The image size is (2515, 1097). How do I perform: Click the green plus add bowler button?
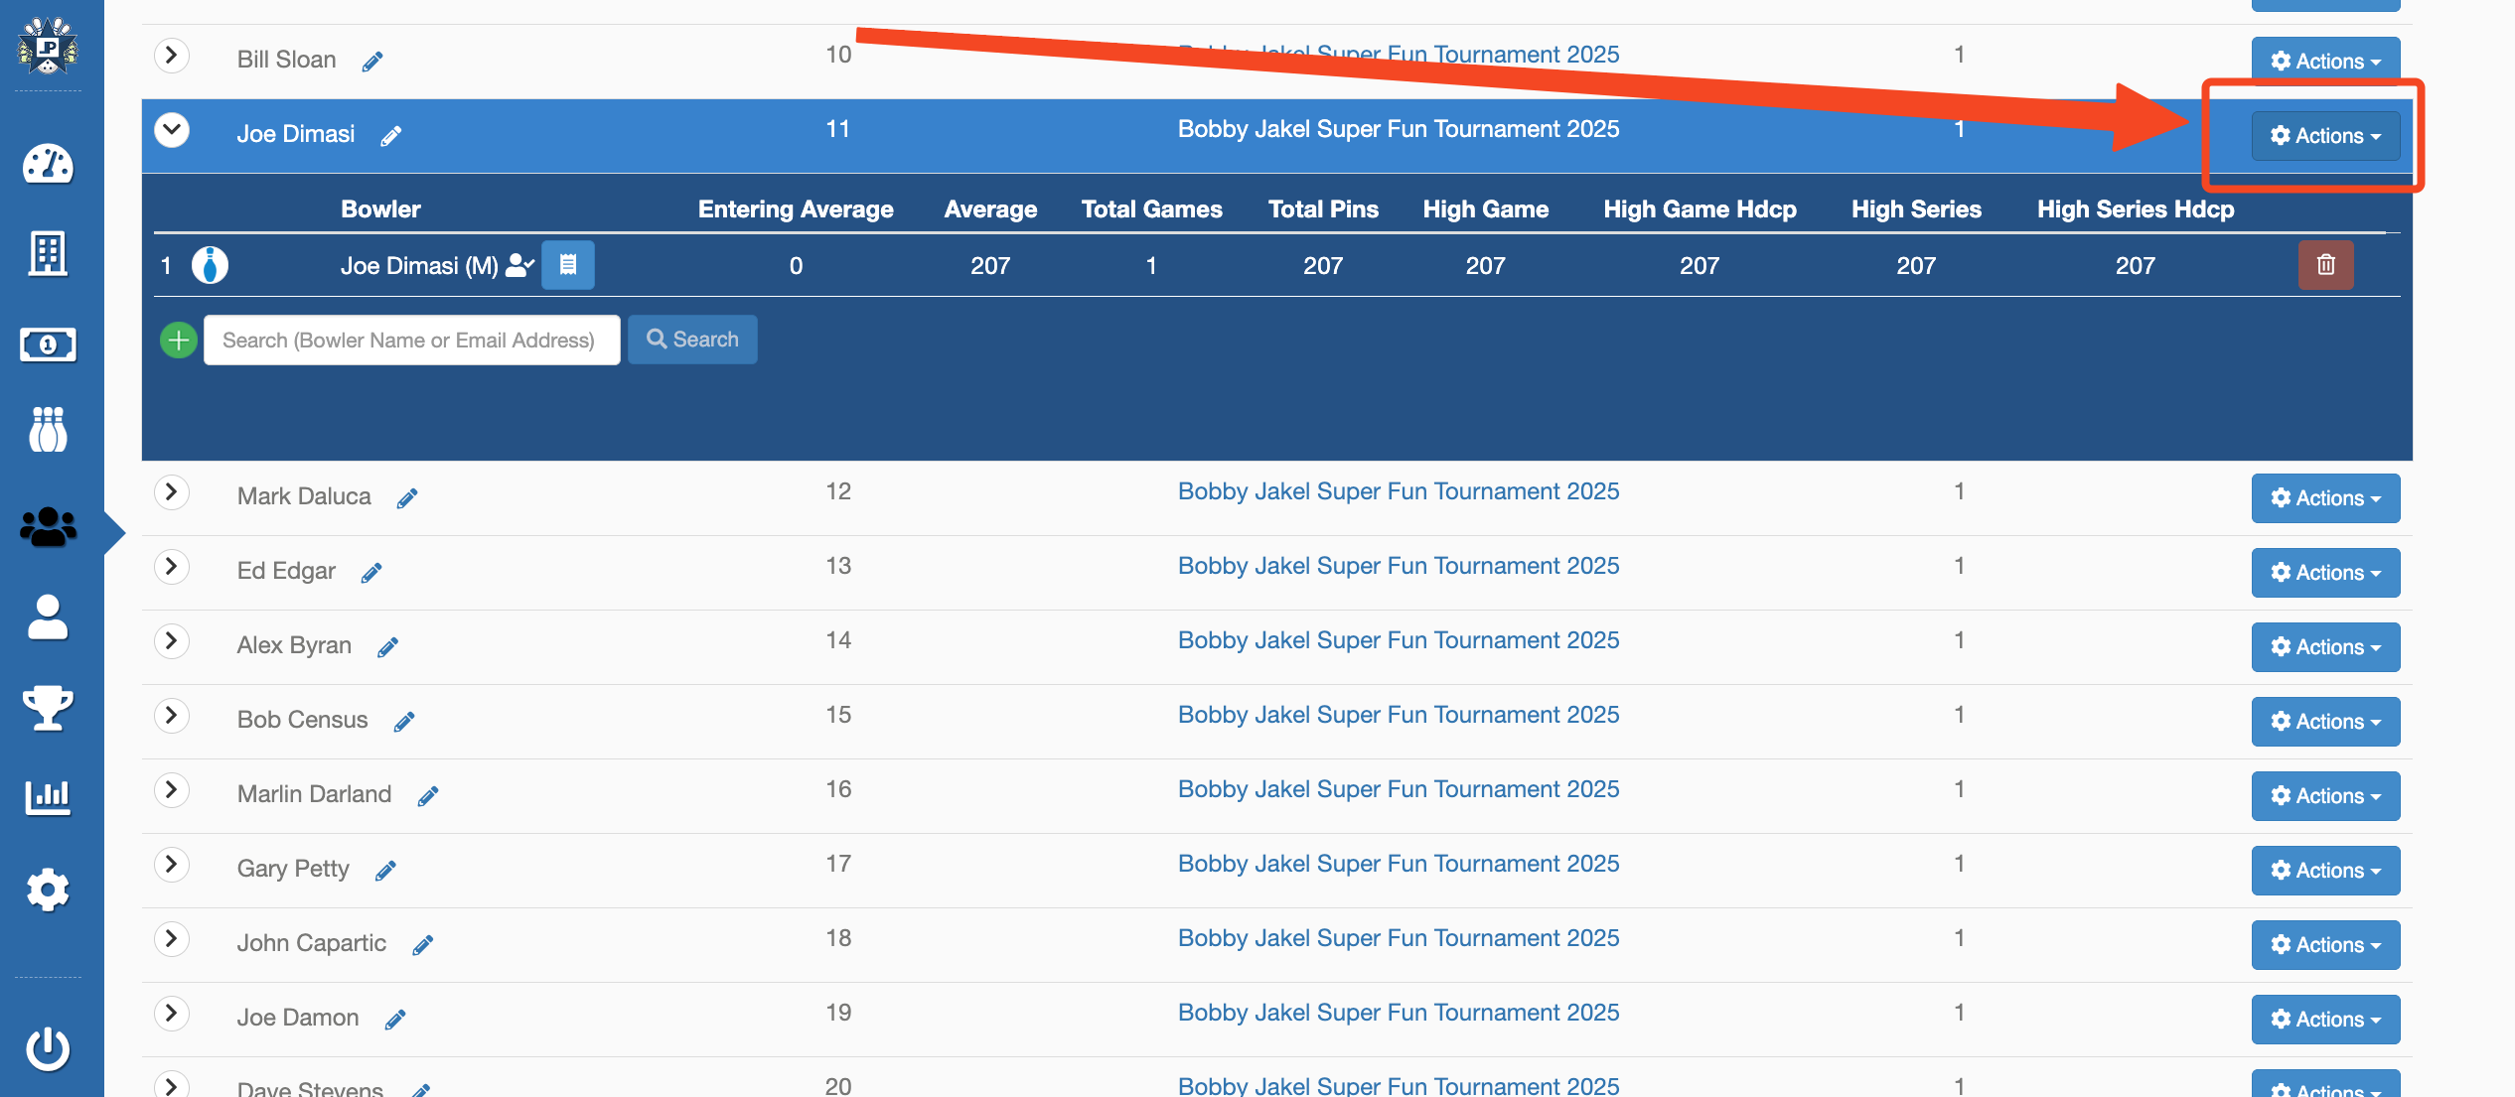tap(179, 341)
